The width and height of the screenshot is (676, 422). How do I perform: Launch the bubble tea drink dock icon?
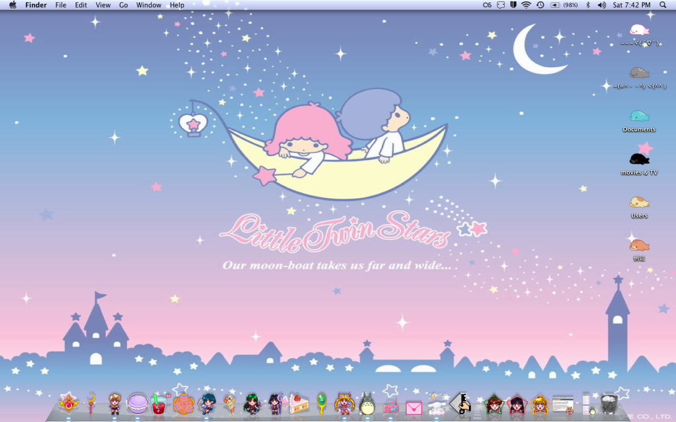click(158, 406)
